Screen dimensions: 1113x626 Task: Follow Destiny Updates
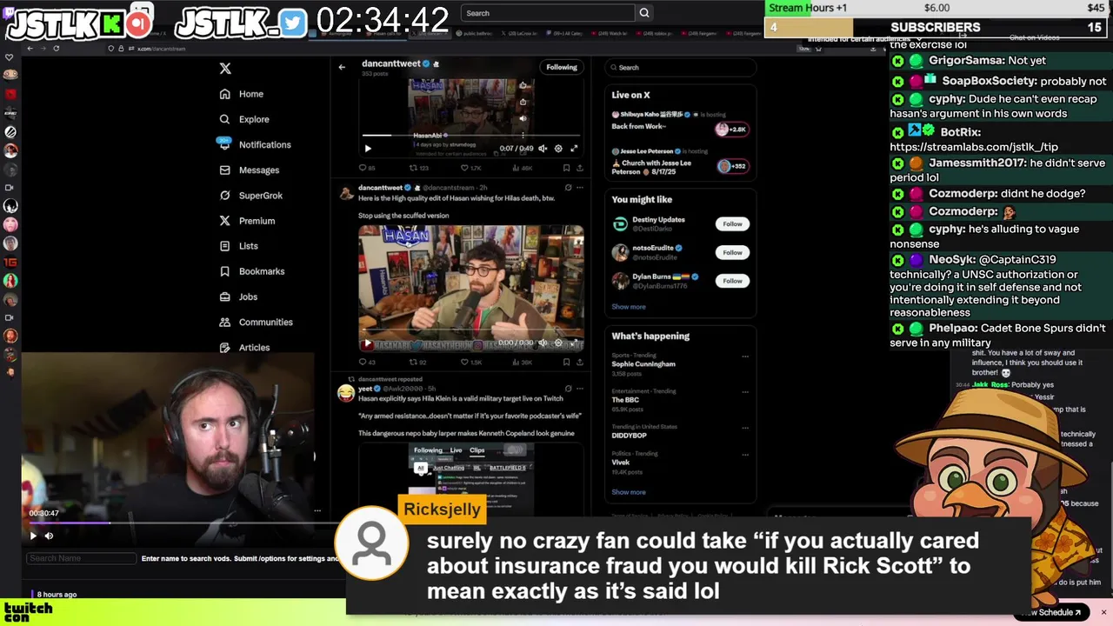(x=732, y=224)
